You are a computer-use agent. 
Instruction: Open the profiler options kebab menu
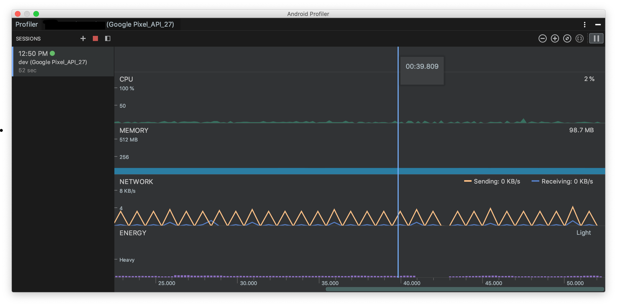click(584, 25)
